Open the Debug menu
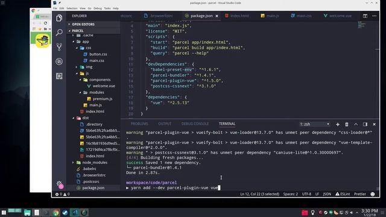386x217 pixels. point(98,8)
